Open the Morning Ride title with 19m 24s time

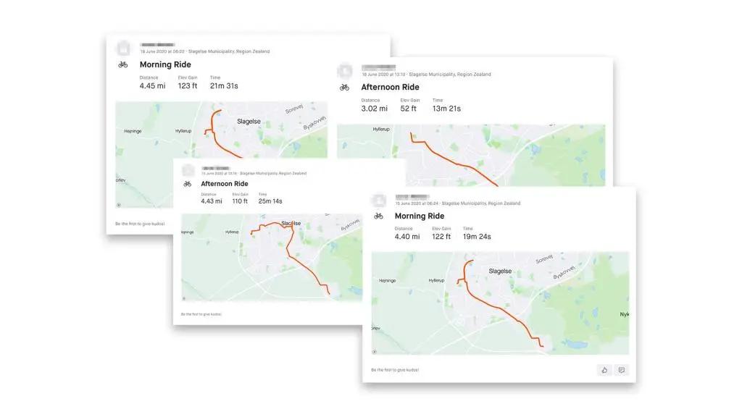point(420,216)
